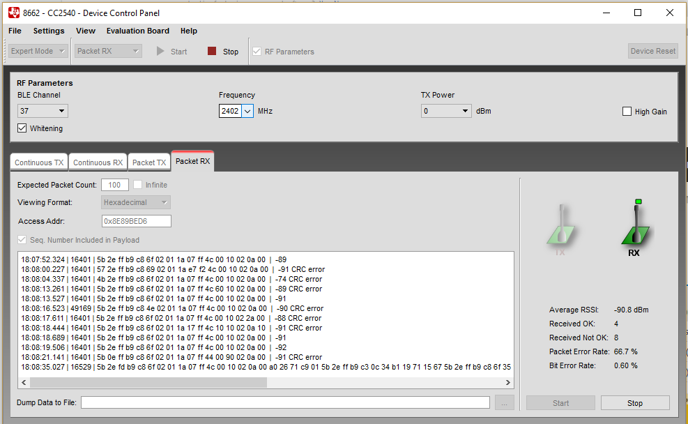The width and height of the screenshot is (688, 424).
Task: Switch to the Packet TX tab
Action: click(x=149, y=162)
